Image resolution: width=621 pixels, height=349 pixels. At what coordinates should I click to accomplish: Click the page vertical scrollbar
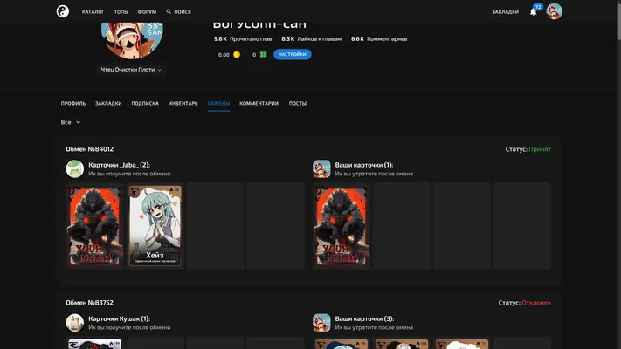618,21
